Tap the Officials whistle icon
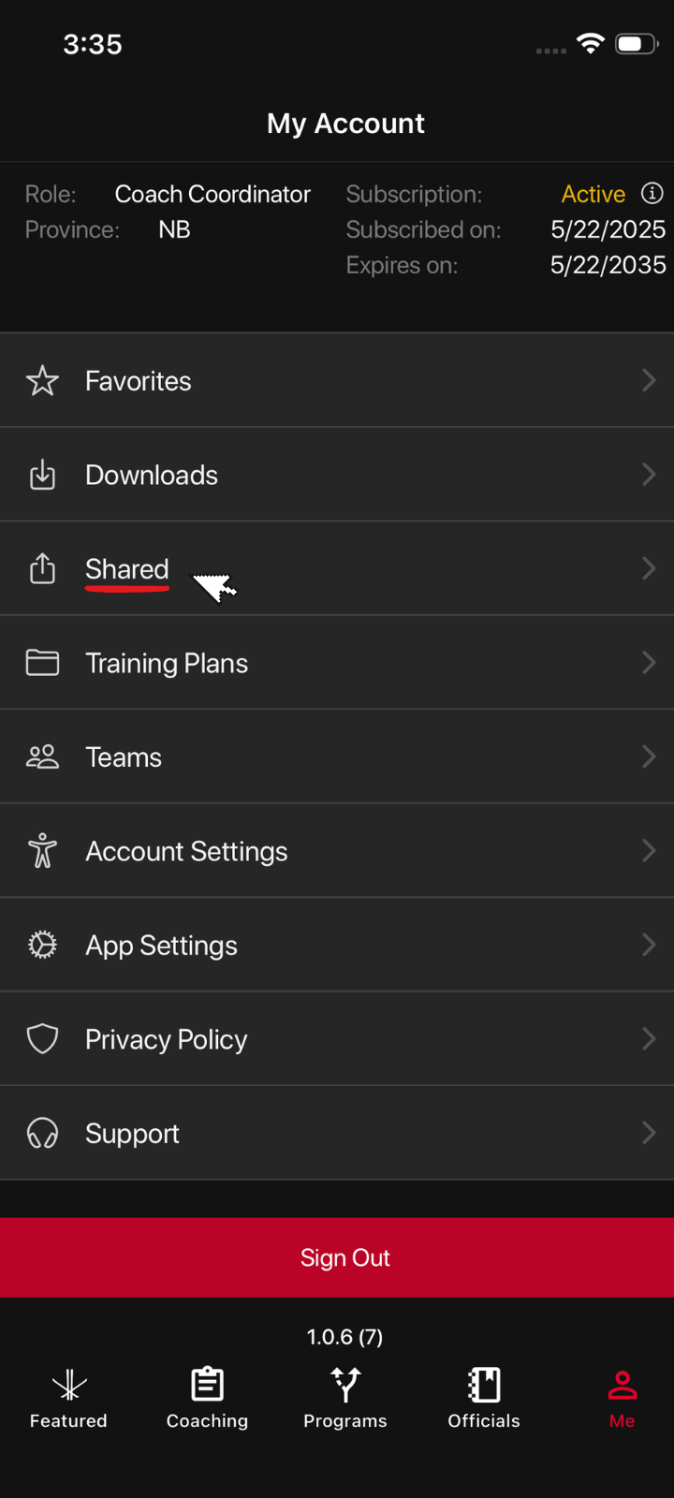This screenshot has height=1498, width=674. click(x=483, y=1383)
